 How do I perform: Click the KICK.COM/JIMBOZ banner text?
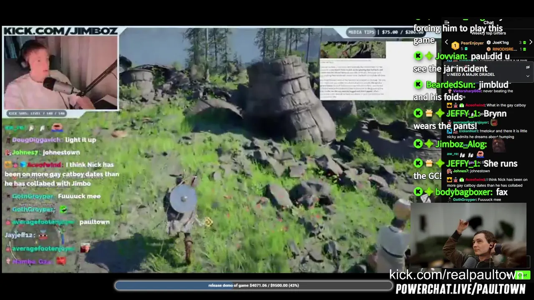pos(60,31)
